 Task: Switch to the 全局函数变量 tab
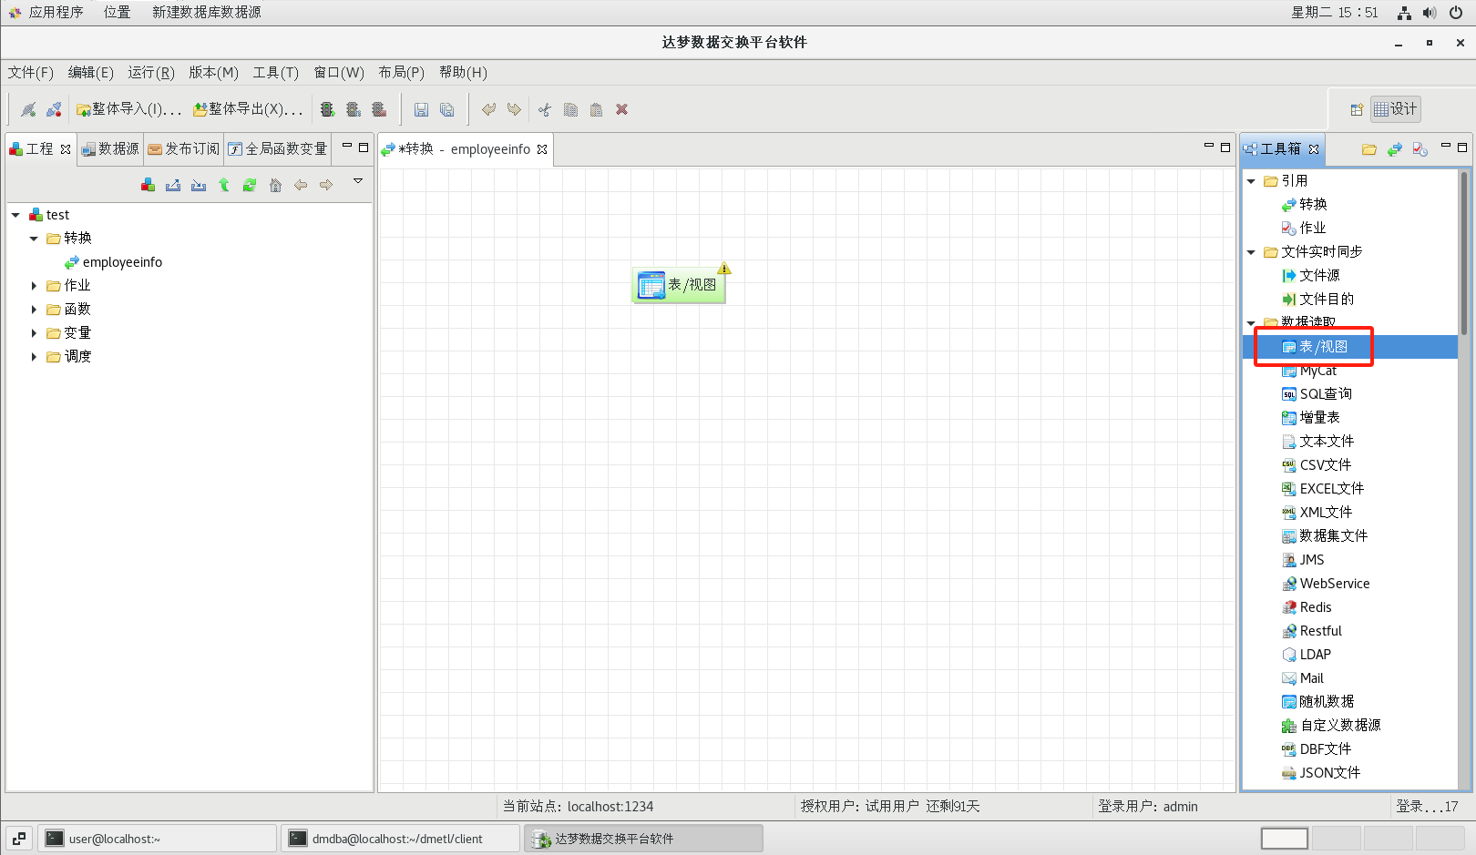click(278, 149)
